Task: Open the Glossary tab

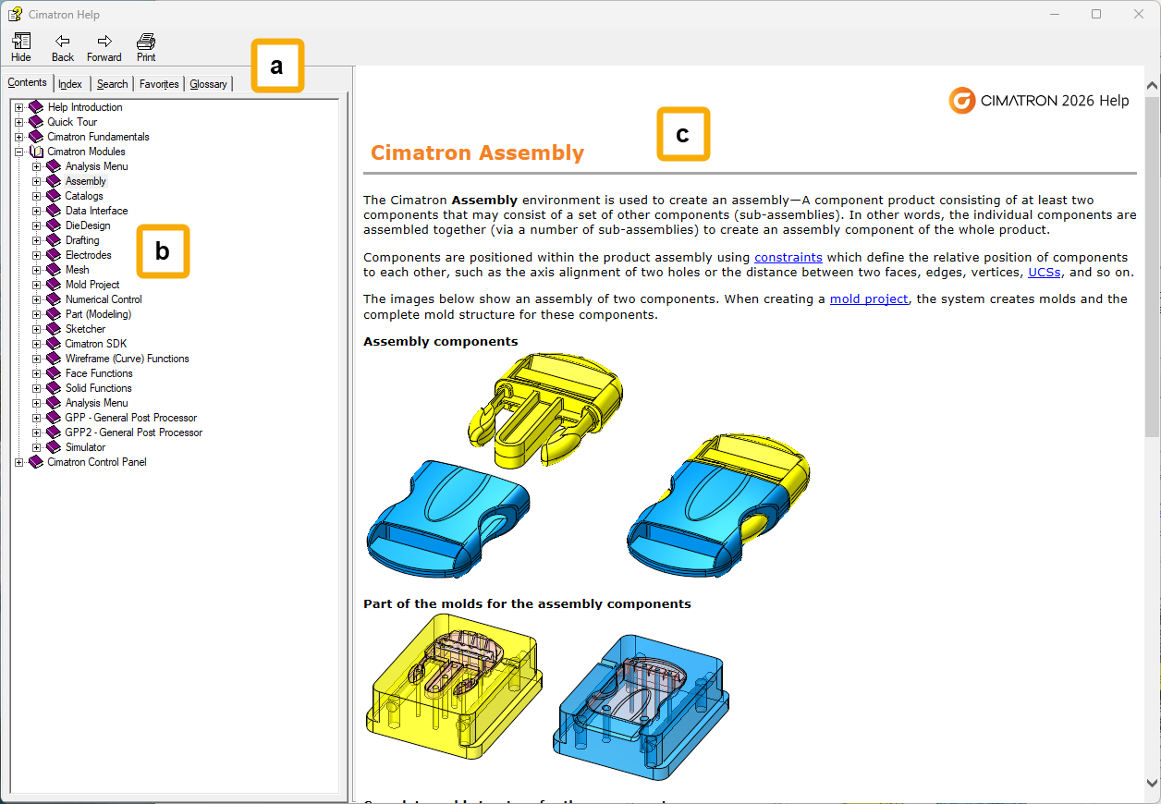Action: (x=208, y=84)
